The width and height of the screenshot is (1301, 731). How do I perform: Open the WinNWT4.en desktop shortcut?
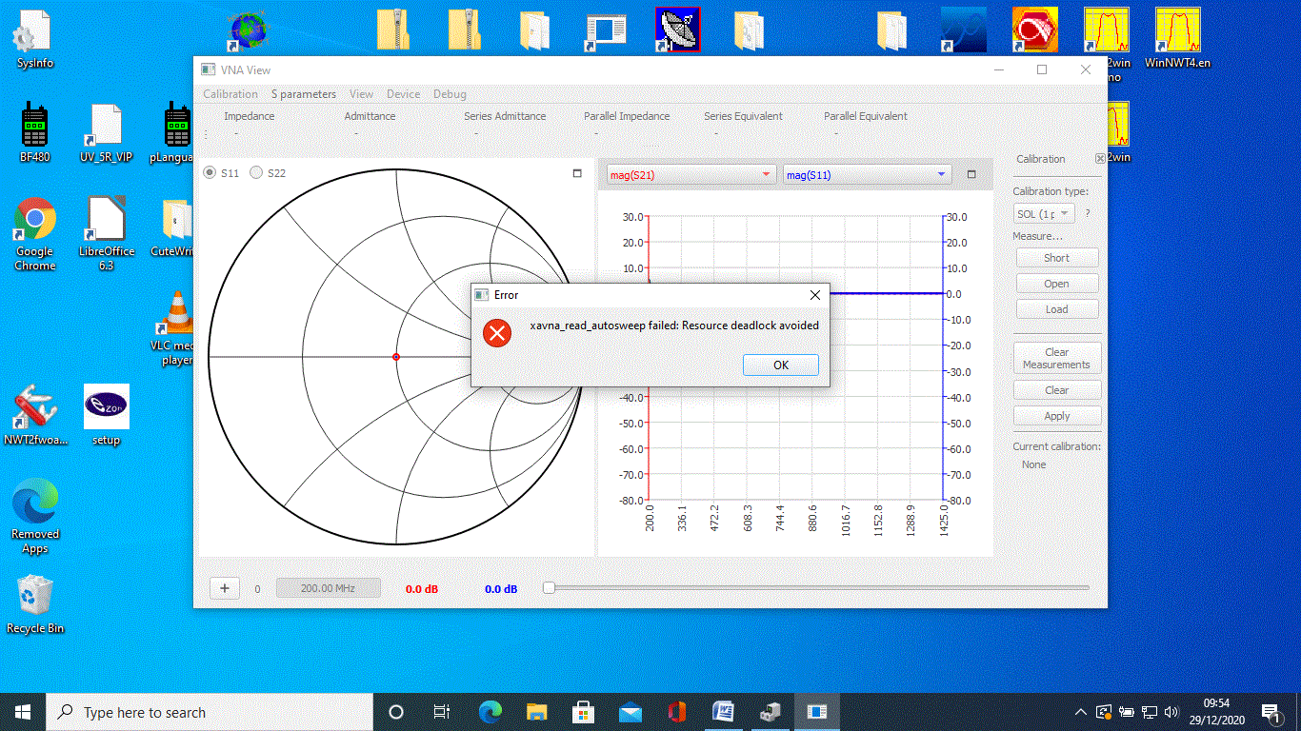(x=1177, y=38)
